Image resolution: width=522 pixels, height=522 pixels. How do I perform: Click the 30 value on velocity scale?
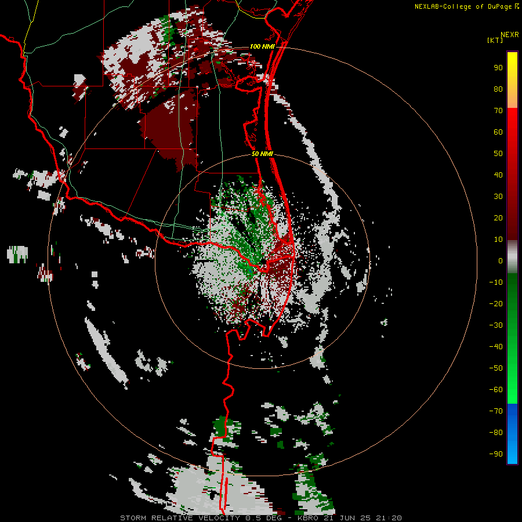pyautogui.click(x=498, y=197)
